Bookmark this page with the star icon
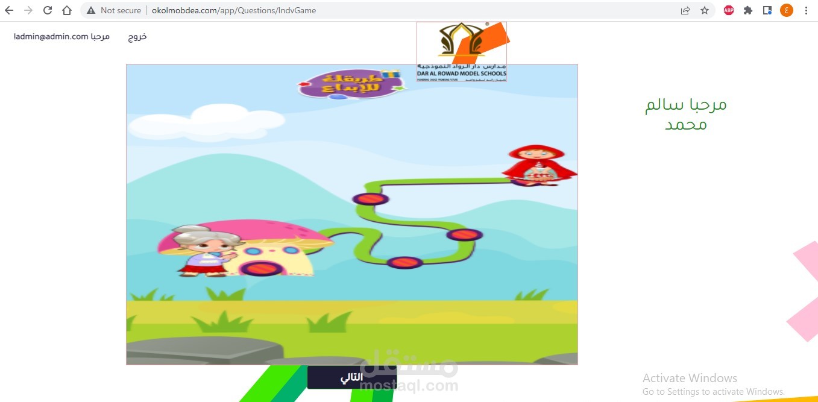Viewport: 818px width, 402px height. 705,10
